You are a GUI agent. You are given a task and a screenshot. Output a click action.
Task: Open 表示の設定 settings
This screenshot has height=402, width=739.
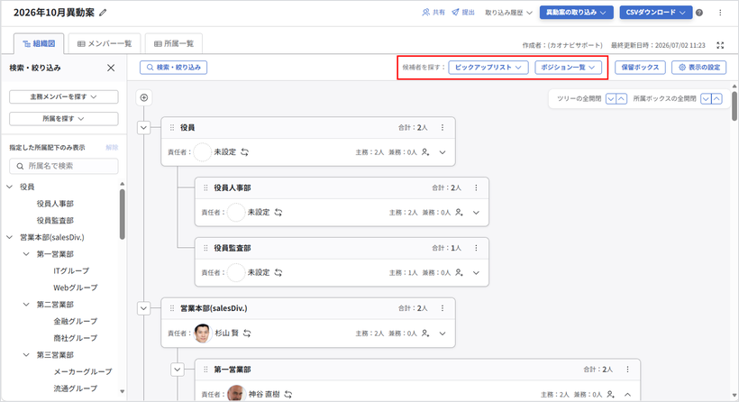coord(699,68)
